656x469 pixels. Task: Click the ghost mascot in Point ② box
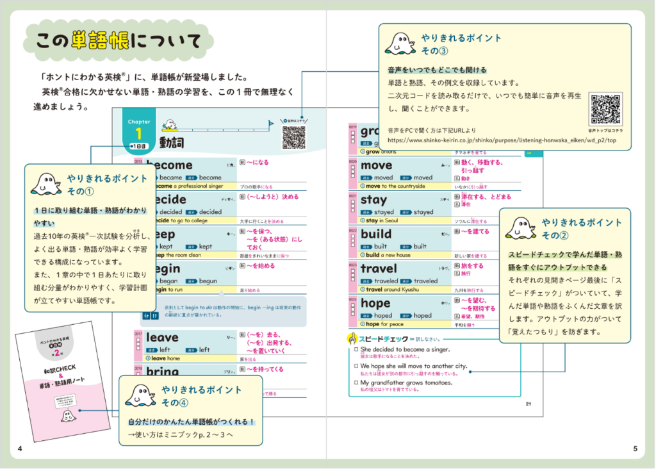(x=521, y=228)
